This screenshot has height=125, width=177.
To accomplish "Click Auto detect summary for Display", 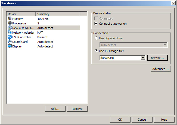I will click(45, 46).
